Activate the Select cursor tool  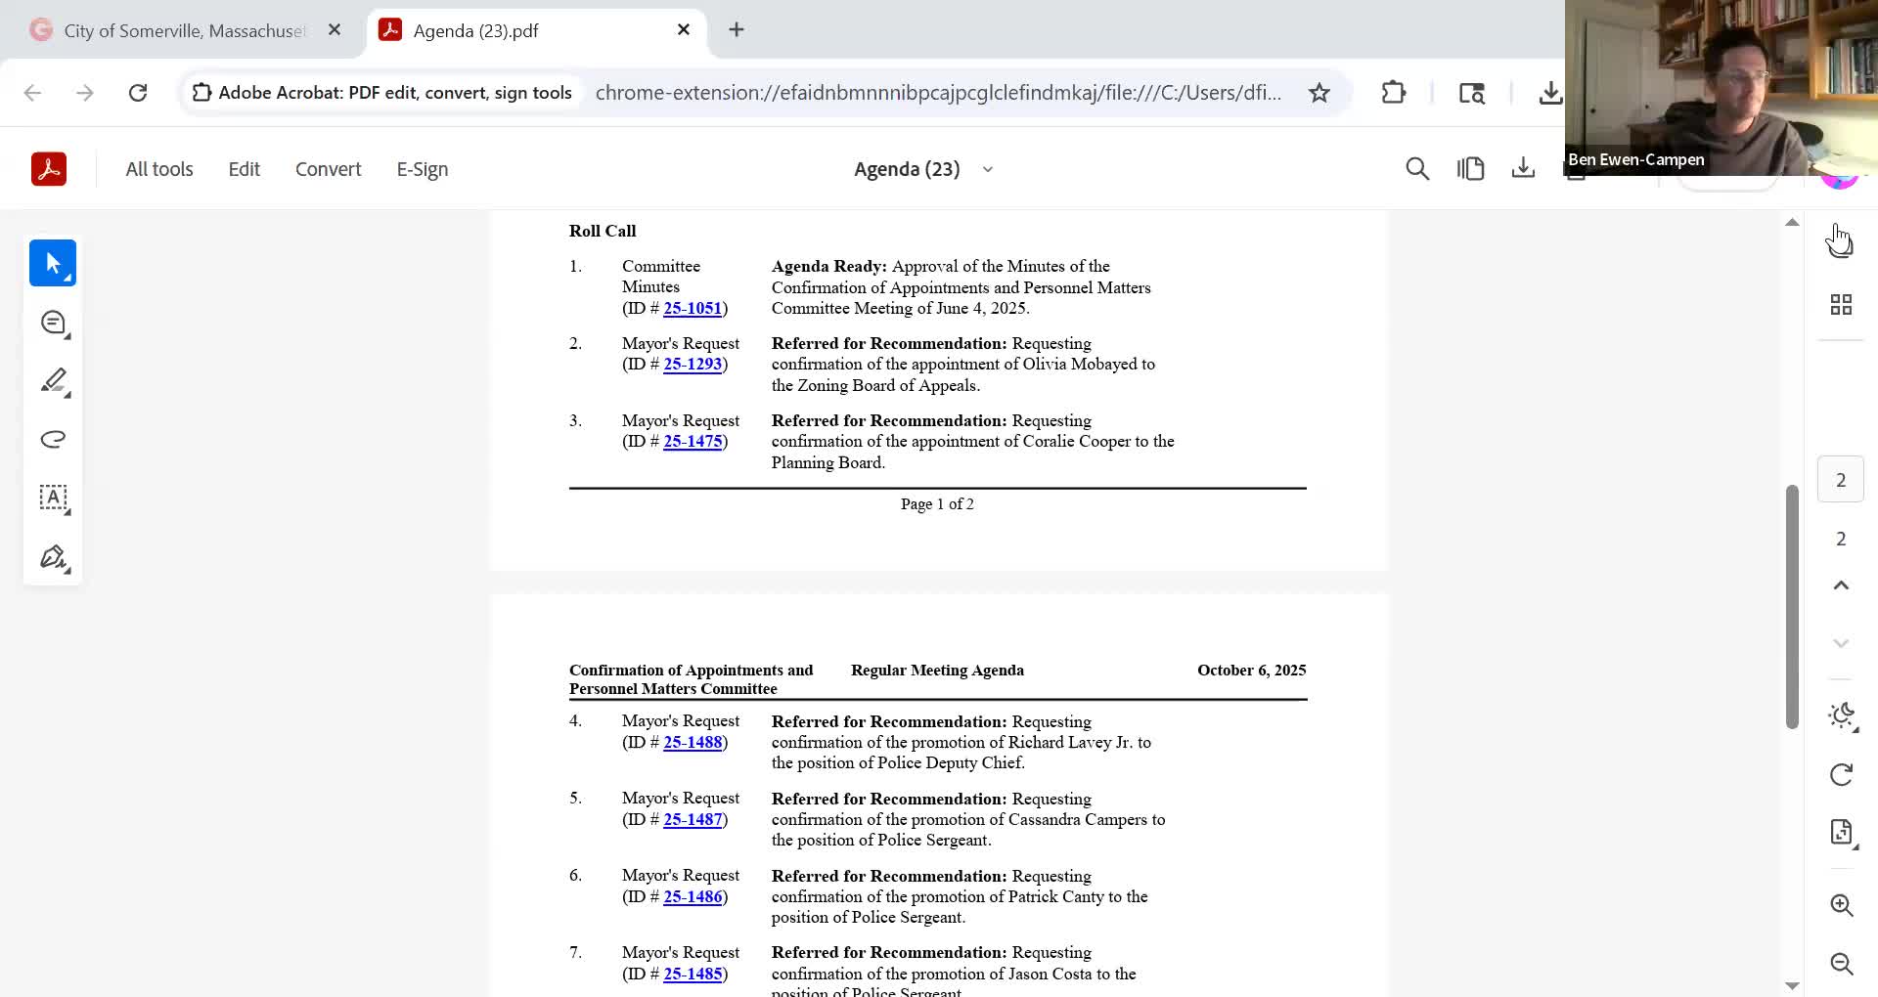pos(53,263)
